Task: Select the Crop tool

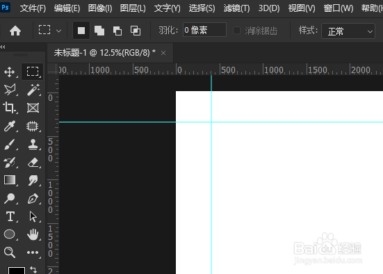Action: [10, 108]
